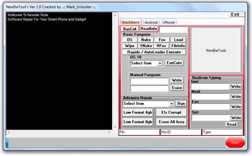Switch to the BlackBerry tab
This screenshot has width=252, height=156.
point(131,22)
